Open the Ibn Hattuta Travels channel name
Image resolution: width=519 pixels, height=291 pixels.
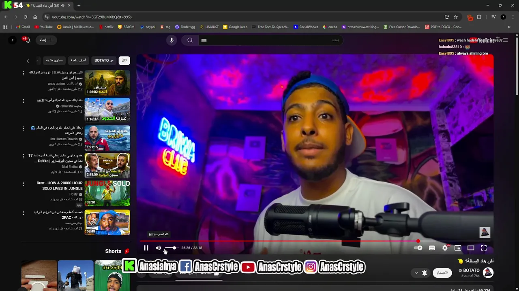click(64, 139)
